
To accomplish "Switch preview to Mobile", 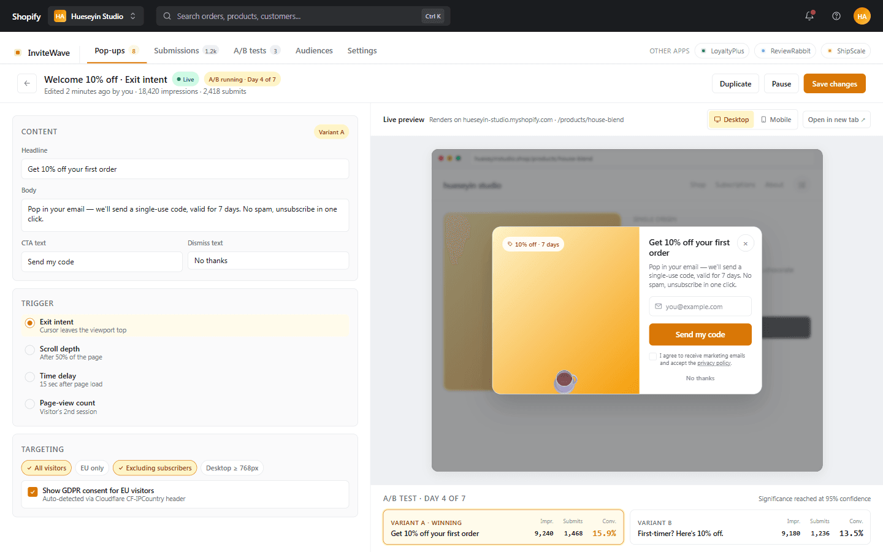I will (x=776, y=120).
